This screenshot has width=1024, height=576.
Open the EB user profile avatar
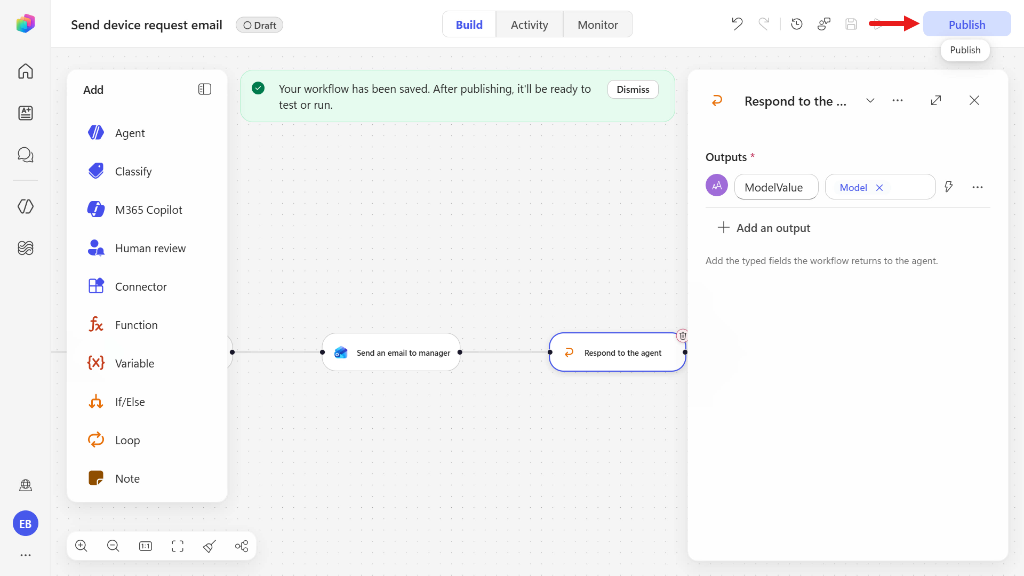pyautogui.click(x=25, y=524)
